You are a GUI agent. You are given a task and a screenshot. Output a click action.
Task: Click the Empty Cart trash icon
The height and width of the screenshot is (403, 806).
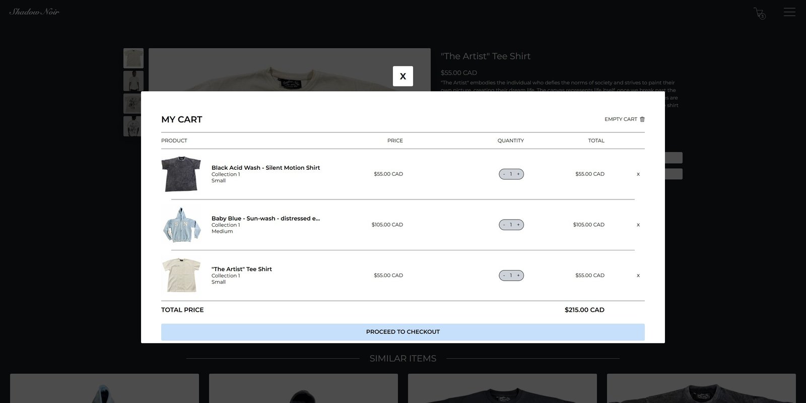642,119
